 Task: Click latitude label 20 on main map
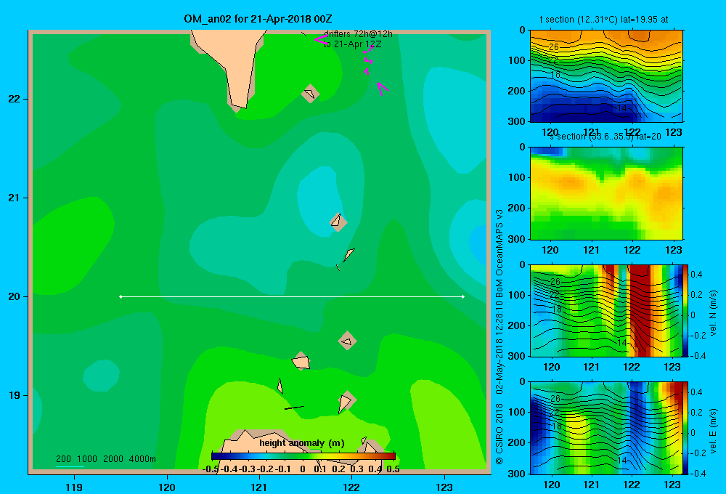coord(15,296)
